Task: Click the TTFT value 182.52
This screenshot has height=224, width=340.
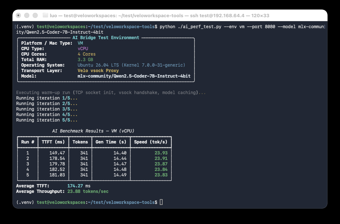Action: click(x=57, y=169)
